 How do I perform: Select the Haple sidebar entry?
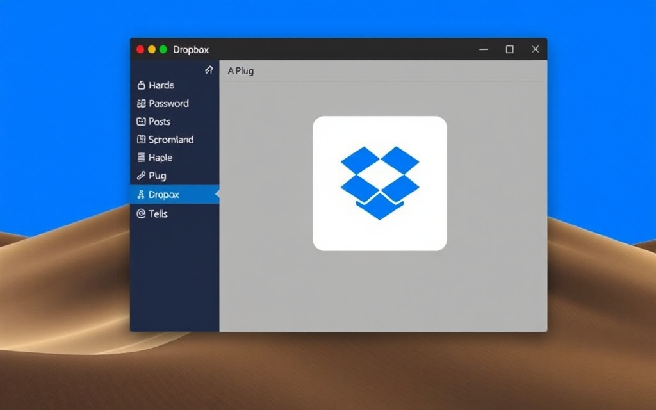coord(174,158)
